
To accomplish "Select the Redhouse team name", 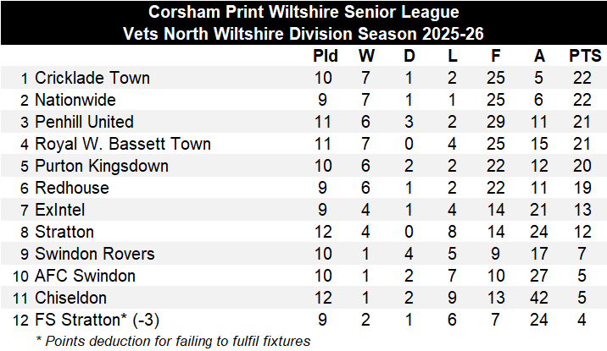I will (x=71, y=189).
